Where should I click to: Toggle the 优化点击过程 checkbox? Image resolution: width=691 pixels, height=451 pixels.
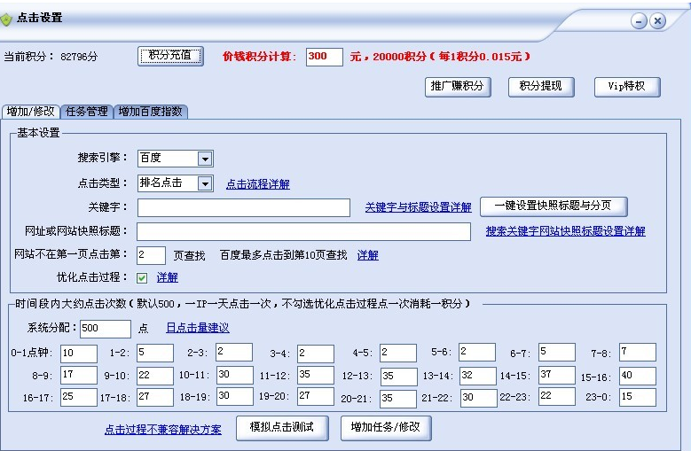pos(142,278)
